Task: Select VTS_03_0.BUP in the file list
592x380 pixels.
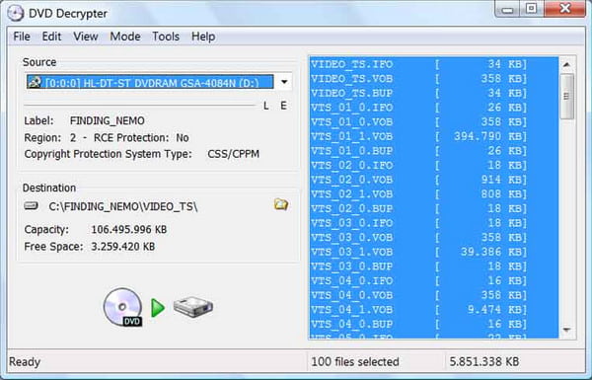Action: [x=434, y=266]
